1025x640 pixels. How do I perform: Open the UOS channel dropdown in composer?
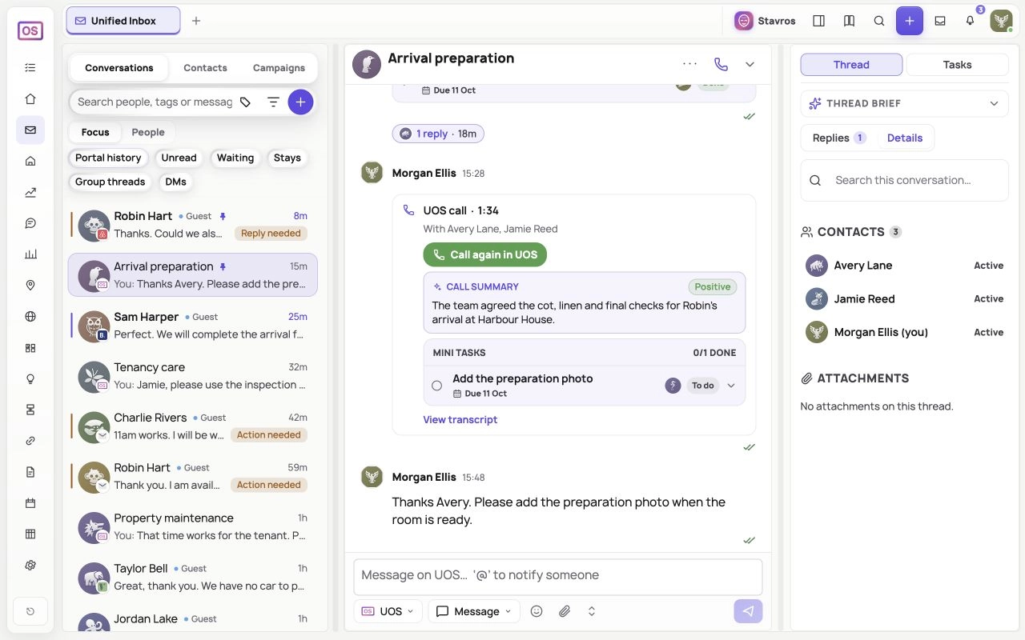pyautogui.click(x=388, y=611)
